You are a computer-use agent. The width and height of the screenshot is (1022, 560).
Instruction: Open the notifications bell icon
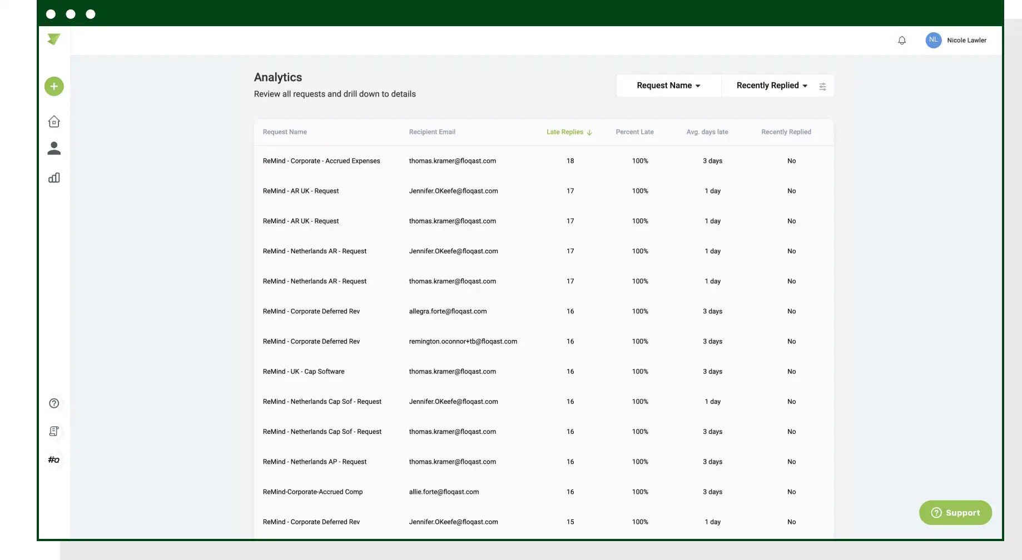[x=902, y=40]
